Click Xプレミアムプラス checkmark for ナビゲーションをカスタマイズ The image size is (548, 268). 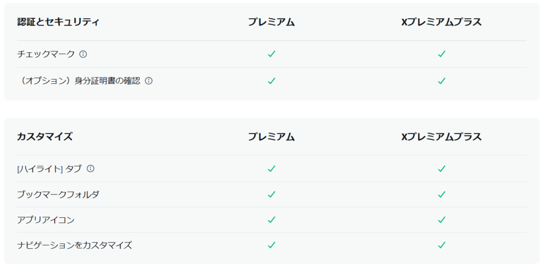pyautogui.click(x=442, y=246)
